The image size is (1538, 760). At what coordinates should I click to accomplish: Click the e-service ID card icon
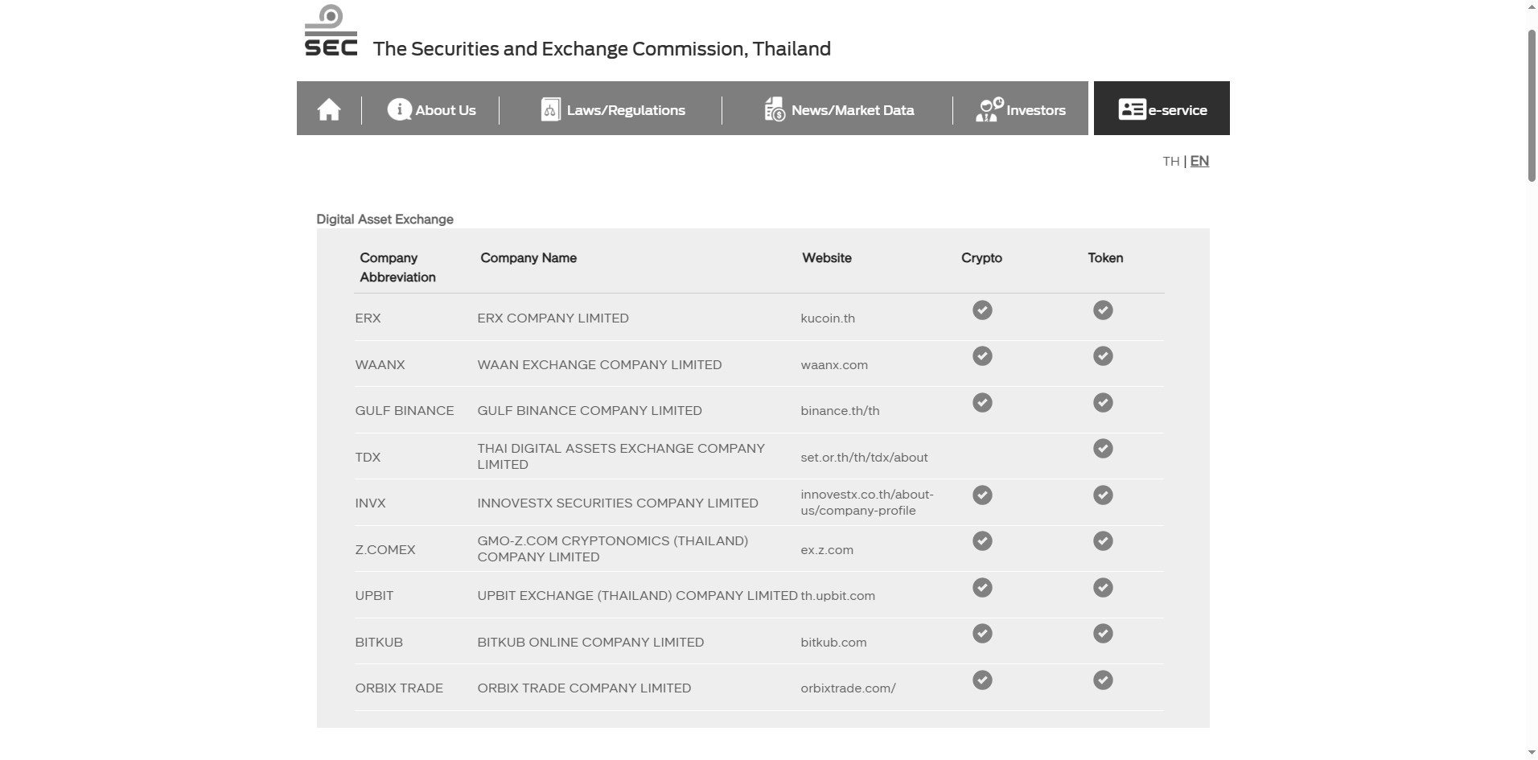tap(1132, 109)
